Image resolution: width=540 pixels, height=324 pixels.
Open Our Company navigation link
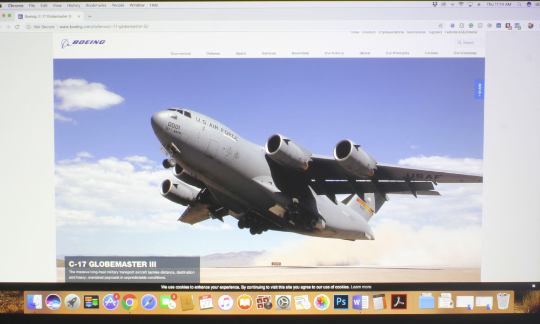[x=465, y=53]
